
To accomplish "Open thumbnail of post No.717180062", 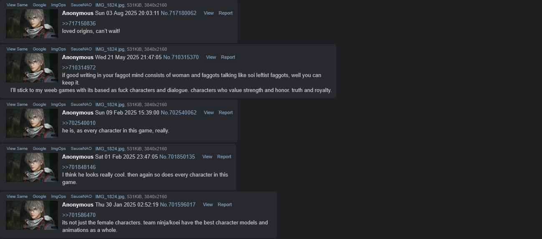I will 32,24.
